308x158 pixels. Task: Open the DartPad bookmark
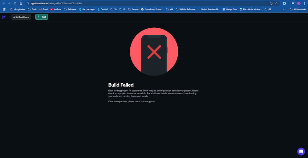pos(103,10)
